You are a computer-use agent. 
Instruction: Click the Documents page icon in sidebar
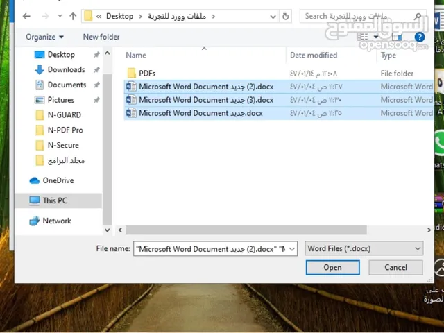point(40,85)
